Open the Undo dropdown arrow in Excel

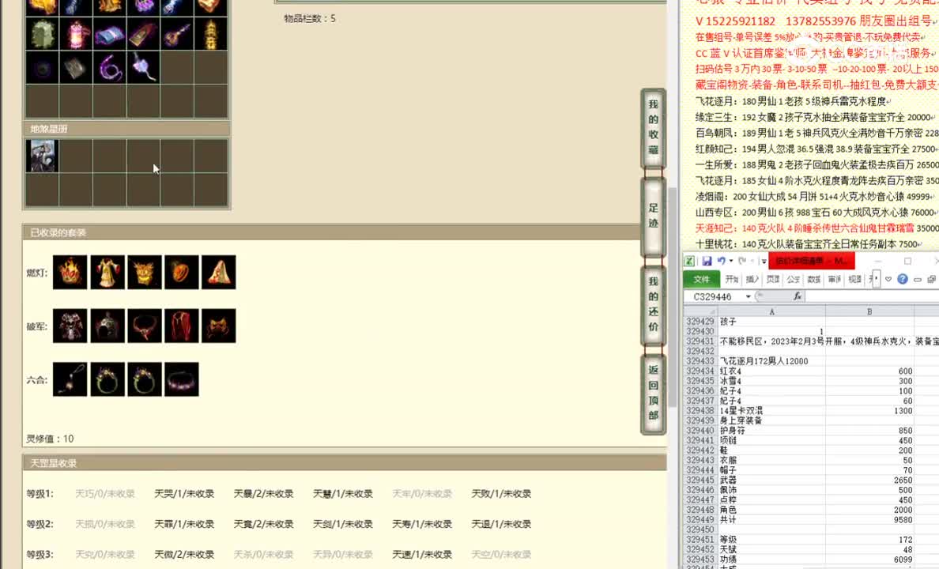coord(730,261)
